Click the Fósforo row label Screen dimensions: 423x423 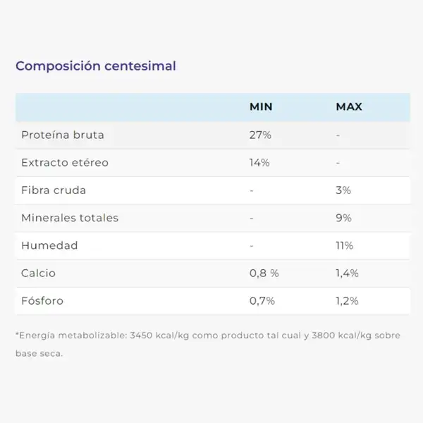[x=42, y=301]
